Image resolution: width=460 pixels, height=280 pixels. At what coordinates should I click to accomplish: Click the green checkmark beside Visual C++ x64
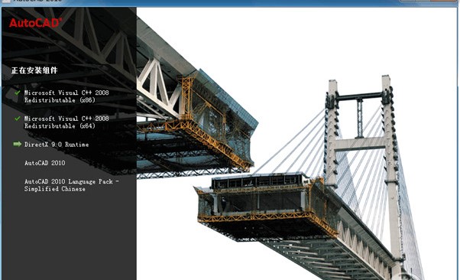[18, 119]
